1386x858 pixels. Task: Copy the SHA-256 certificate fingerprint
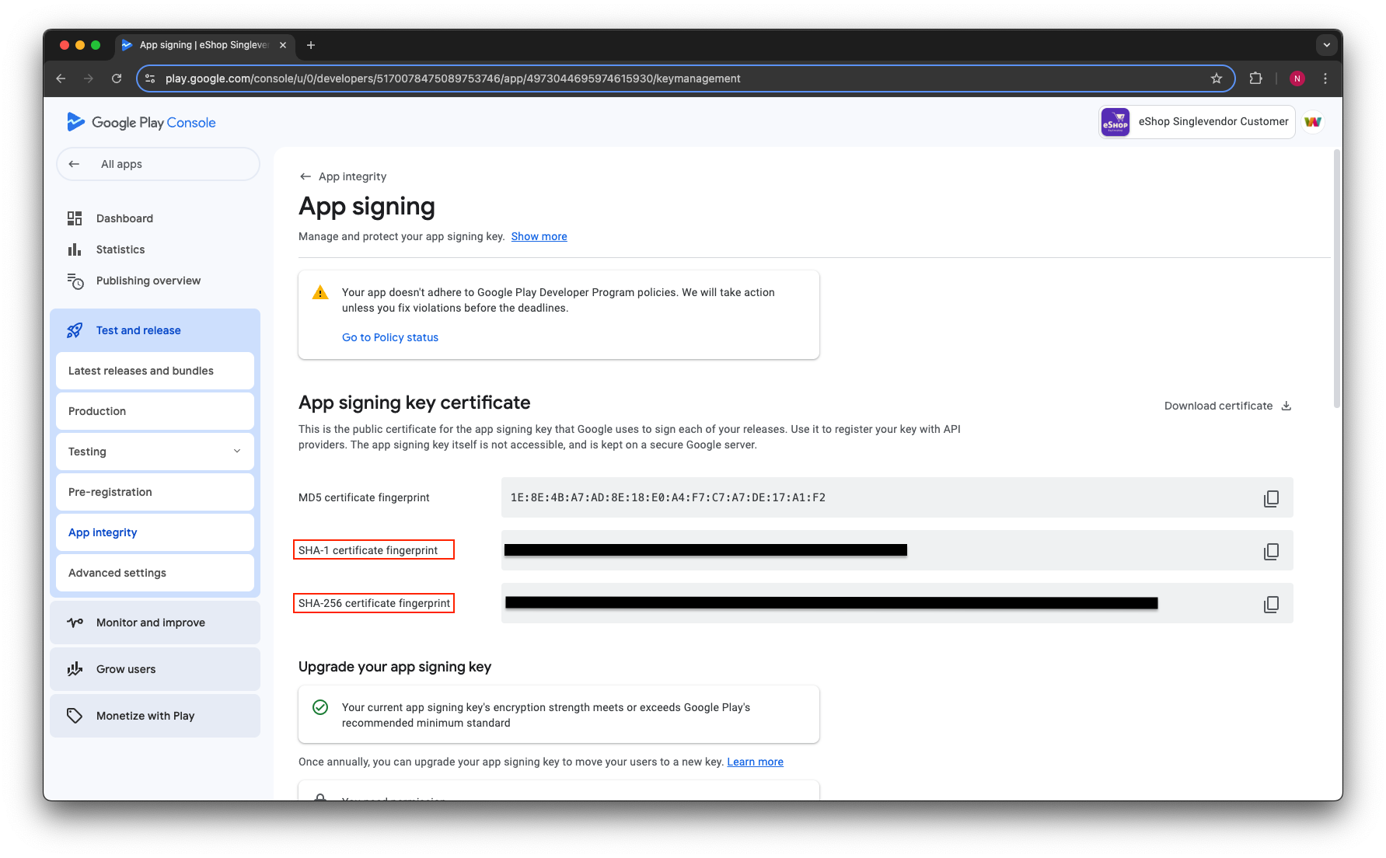tap(1271, 604)
